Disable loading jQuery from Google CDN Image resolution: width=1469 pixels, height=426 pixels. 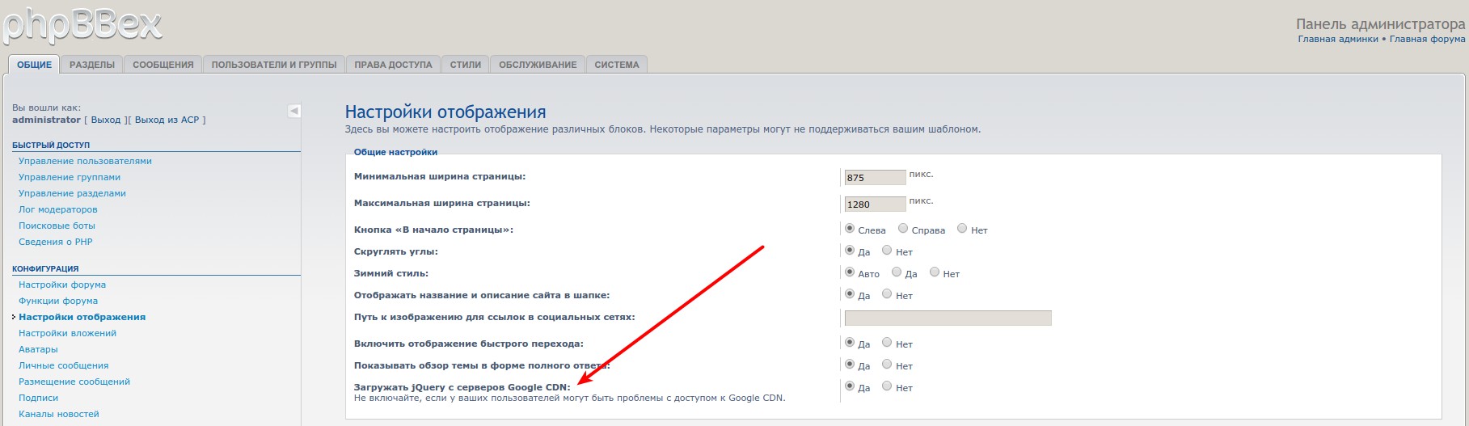point(888,386)
